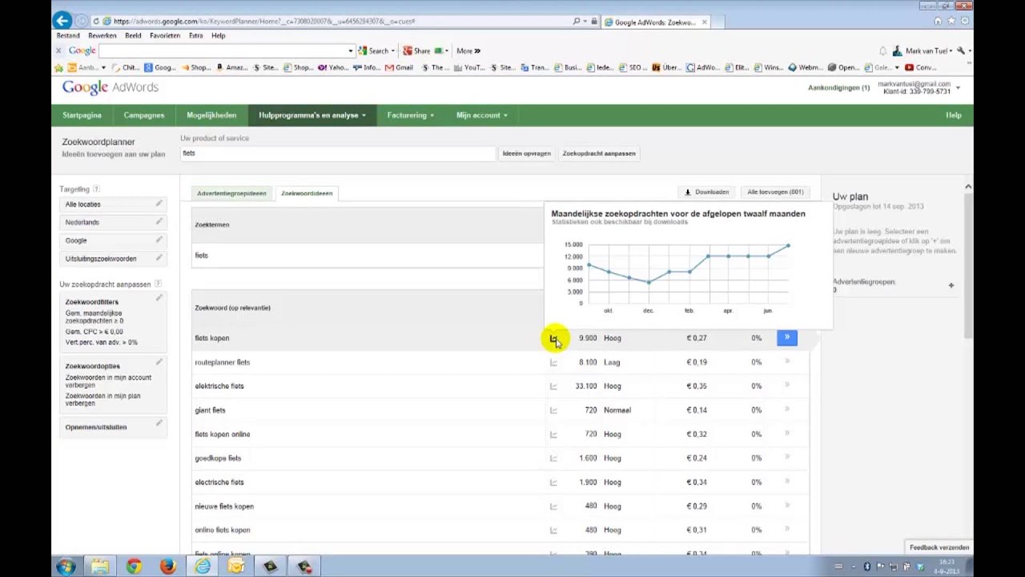Open Aankondigingen (1) link
This screenshot has height=577, width=1025.
point(838,87)
